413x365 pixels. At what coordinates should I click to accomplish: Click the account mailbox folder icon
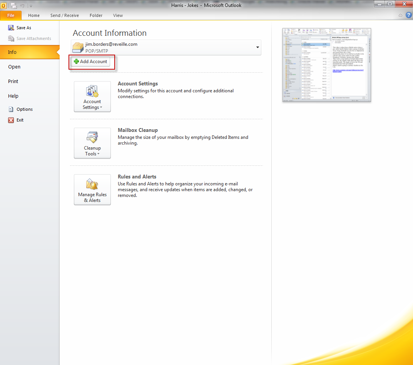pyautogui.click(x=78, y=47)
